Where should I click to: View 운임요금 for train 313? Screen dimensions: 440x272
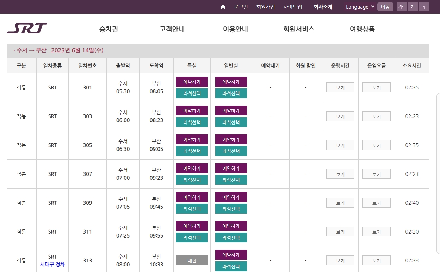click(x=377, y=260)
